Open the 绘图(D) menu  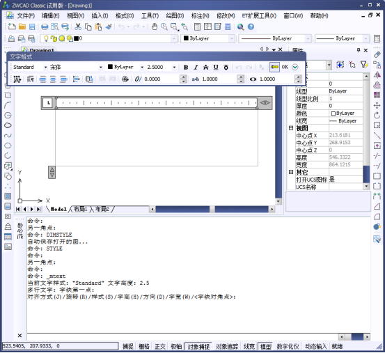pos(175,16)
